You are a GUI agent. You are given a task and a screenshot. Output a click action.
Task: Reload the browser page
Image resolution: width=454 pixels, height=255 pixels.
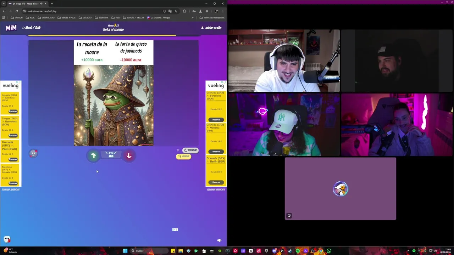tap(17, 11)
